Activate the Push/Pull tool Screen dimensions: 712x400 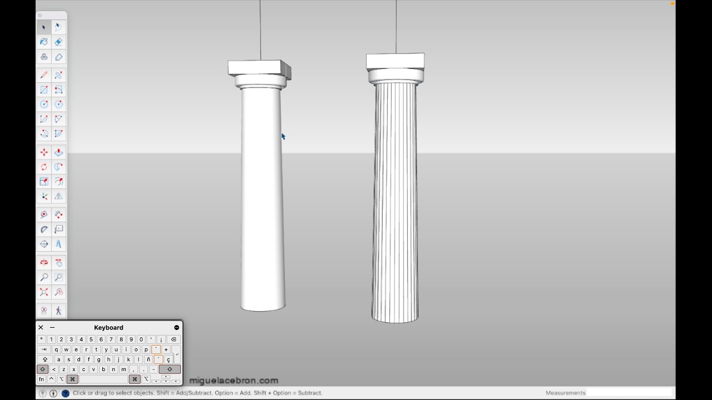click(58, 152)
